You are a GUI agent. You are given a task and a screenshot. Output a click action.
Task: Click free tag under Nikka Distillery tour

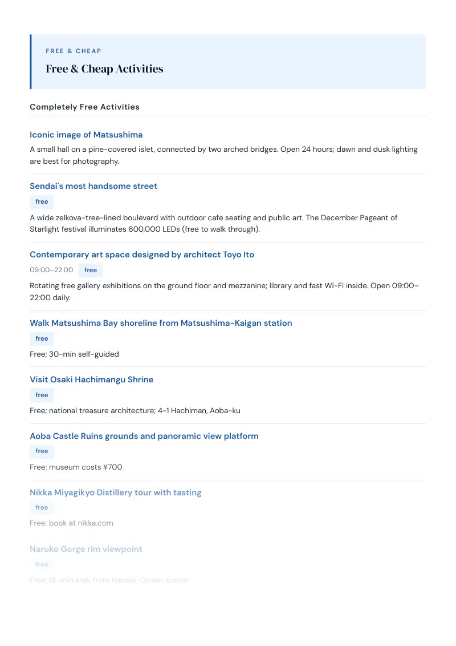point(42,507)
